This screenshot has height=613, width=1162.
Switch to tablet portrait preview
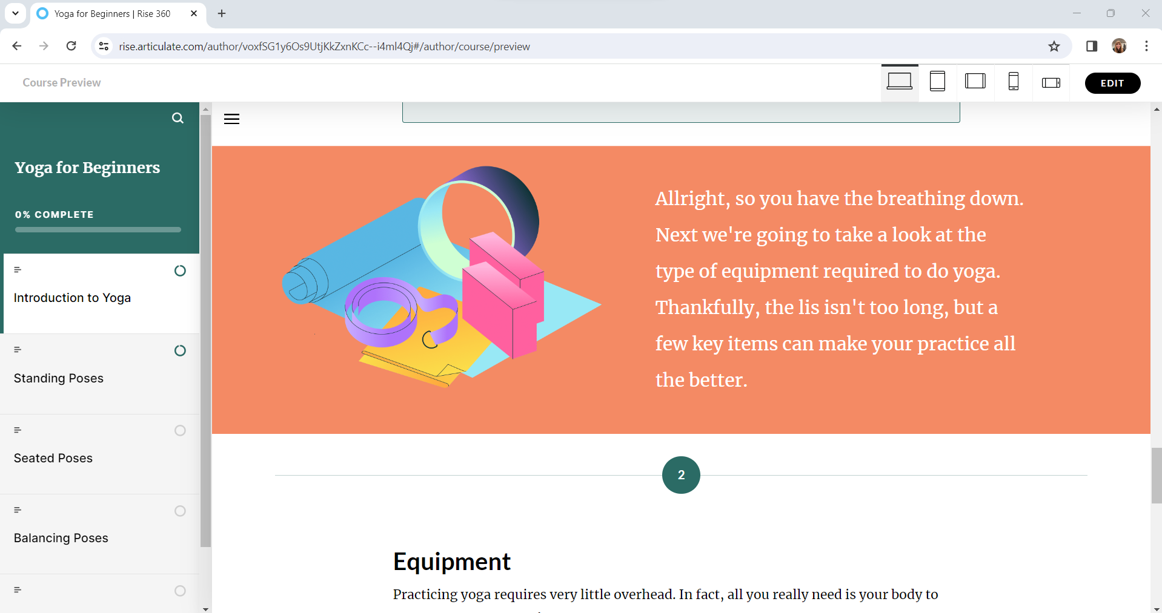[x=937, y=82]
